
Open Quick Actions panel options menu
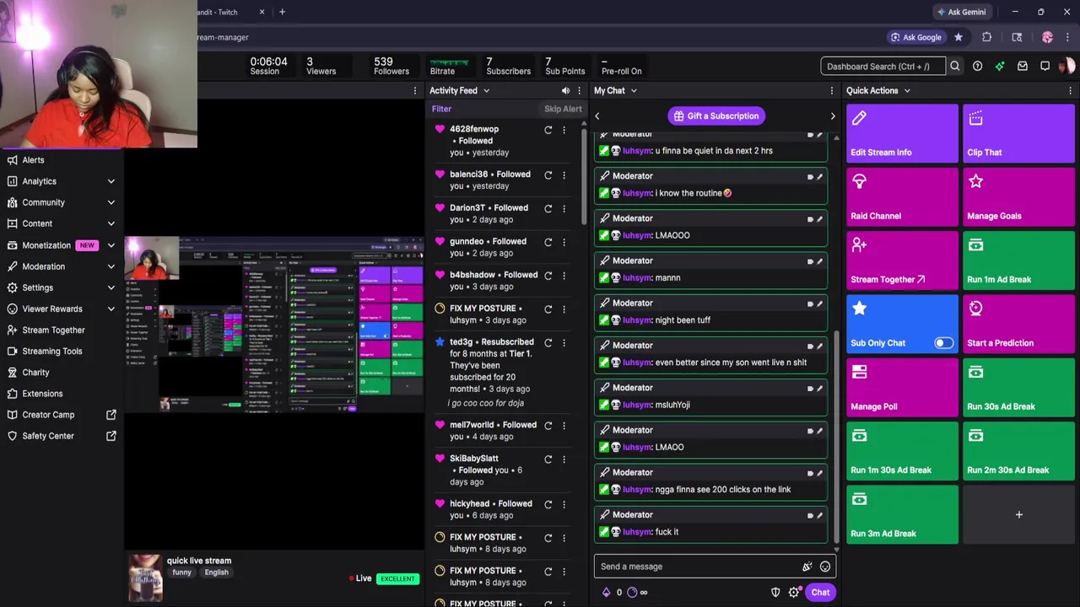click(x=1070, y=90)
